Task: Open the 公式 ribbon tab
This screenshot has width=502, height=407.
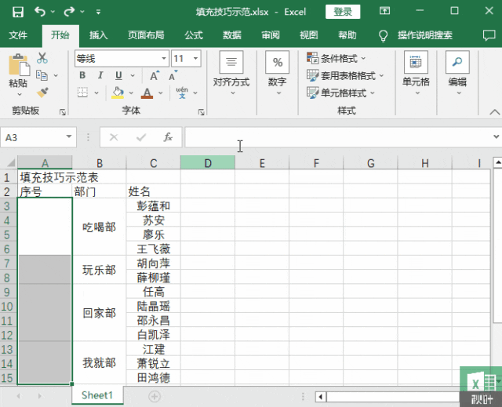Action: click(x=194, y=35)
